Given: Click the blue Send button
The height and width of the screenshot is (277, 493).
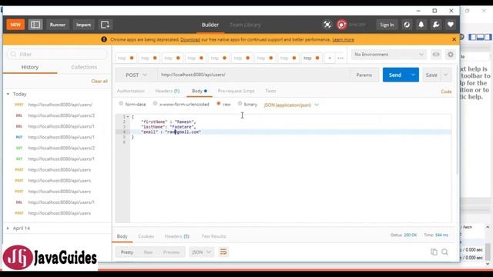Looking at the screenshot, I should (x=395, y=75).
